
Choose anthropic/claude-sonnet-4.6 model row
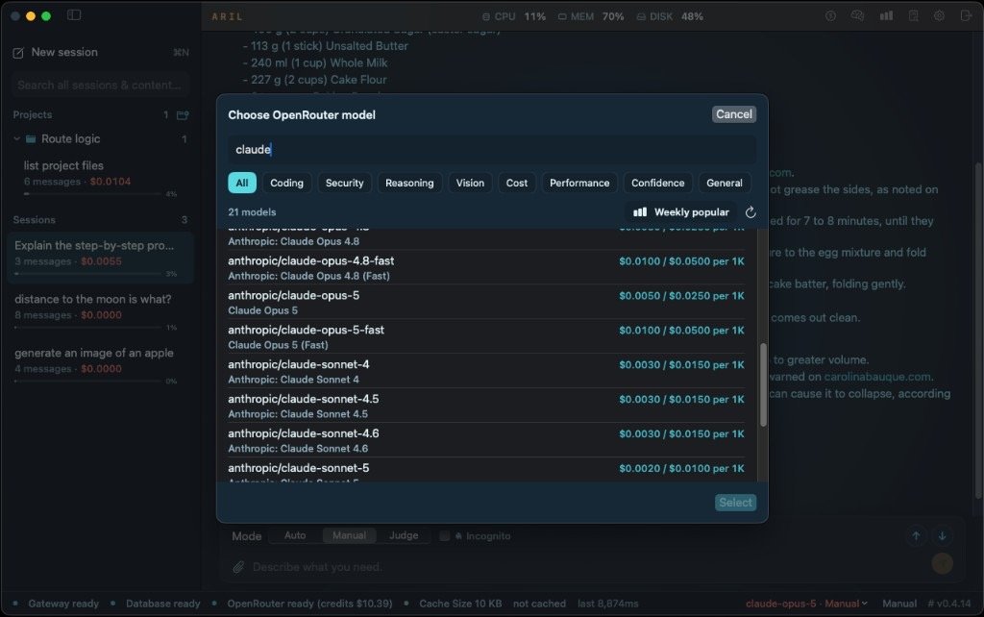click(x=486, y=440)
